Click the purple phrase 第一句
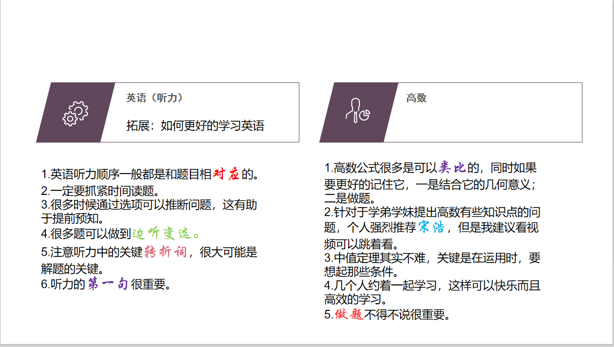This screenshot has width=614, height=347. 107,284
